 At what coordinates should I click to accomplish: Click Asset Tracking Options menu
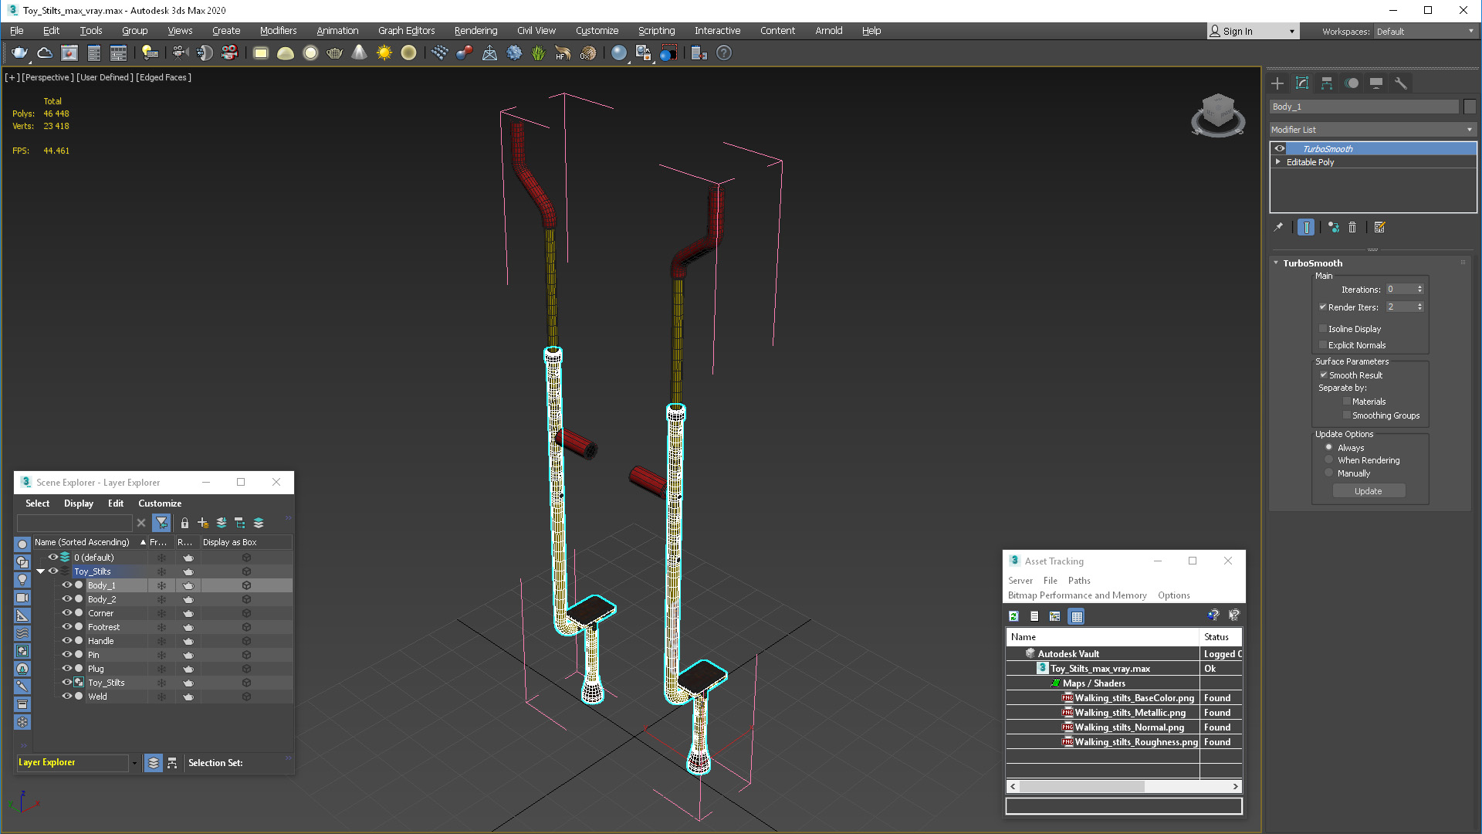1173,595
